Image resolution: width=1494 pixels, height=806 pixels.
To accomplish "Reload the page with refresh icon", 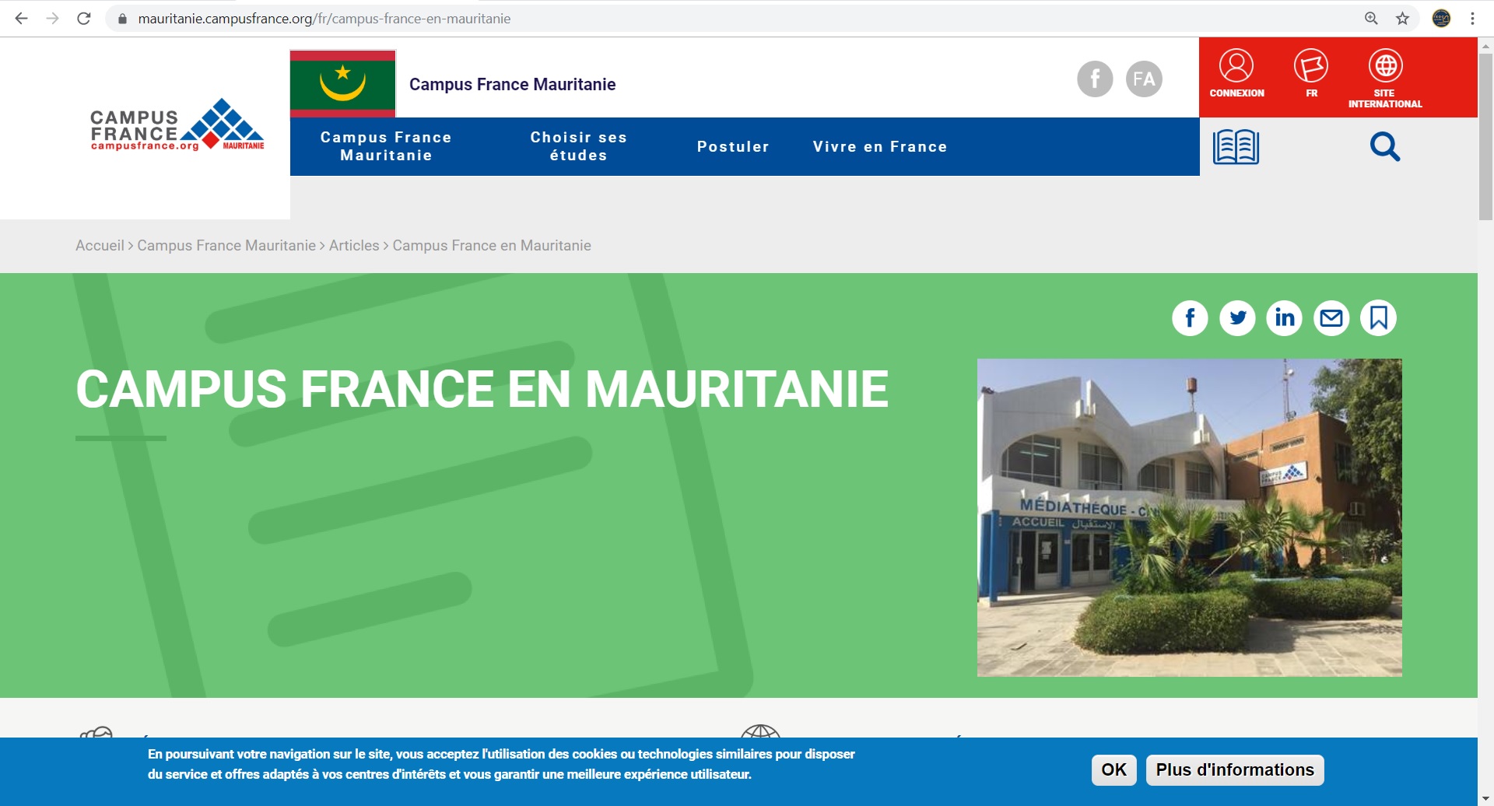I will 84,19.
